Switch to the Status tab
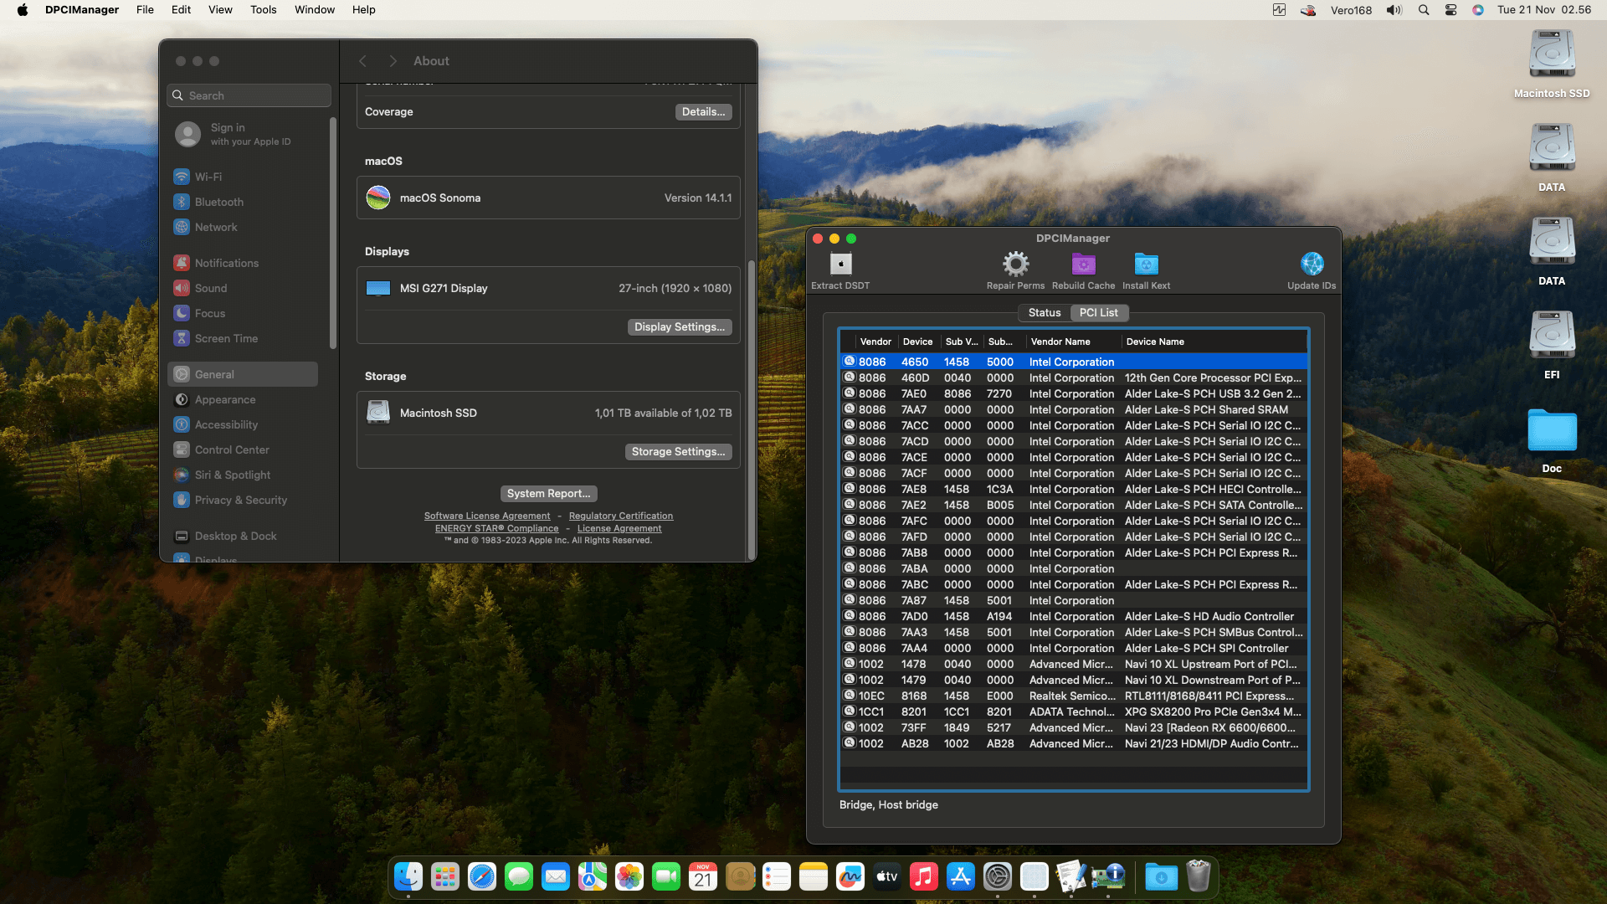 click(1044, 312)
